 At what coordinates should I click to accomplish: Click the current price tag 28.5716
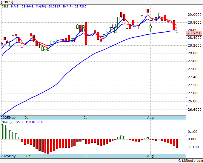point(194,33)
